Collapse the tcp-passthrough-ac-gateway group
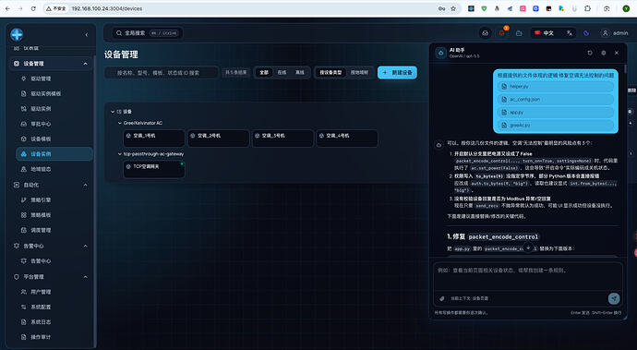The width and height of the screenshot is (637, 350). pyautogui.click(x=119, y=154)
